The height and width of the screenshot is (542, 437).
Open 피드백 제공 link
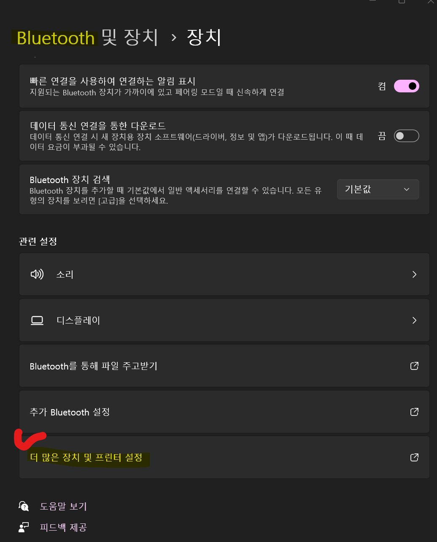point(63,527)
